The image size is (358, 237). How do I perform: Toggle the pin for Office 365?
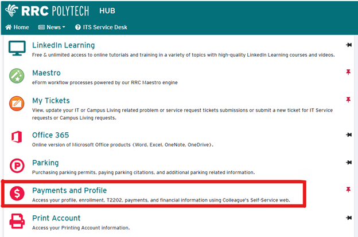coord(348,135)
